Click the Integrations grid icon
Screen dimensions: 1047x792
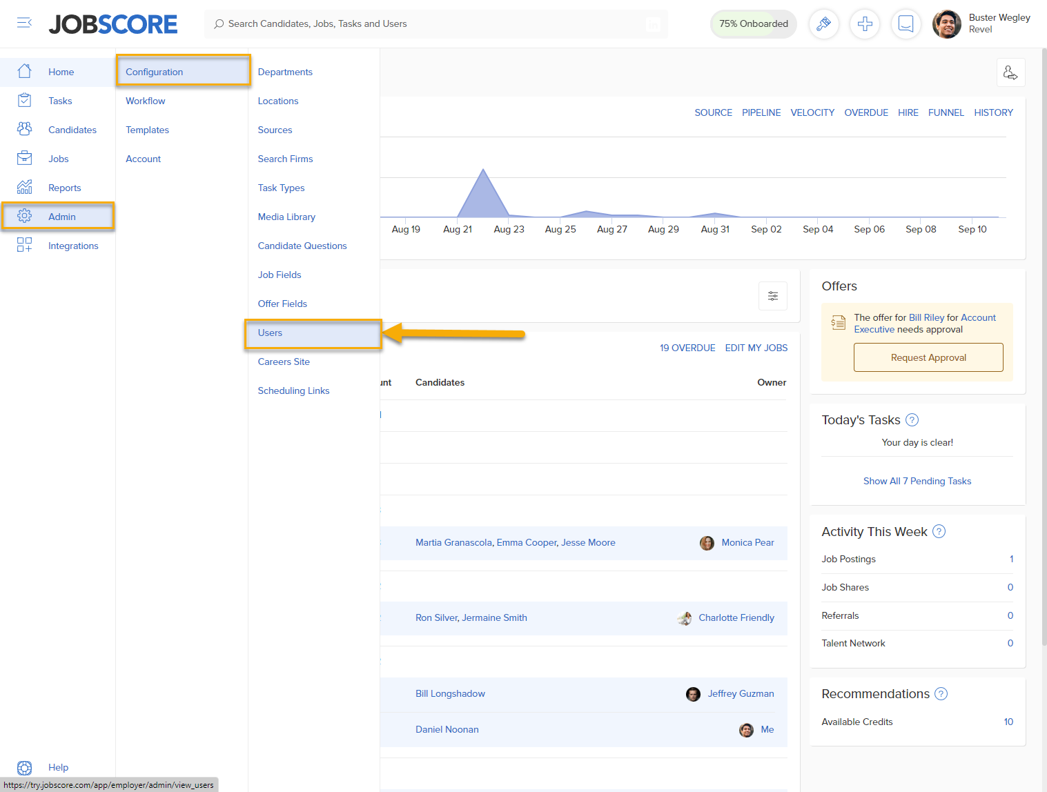click(x=24, y=245)
